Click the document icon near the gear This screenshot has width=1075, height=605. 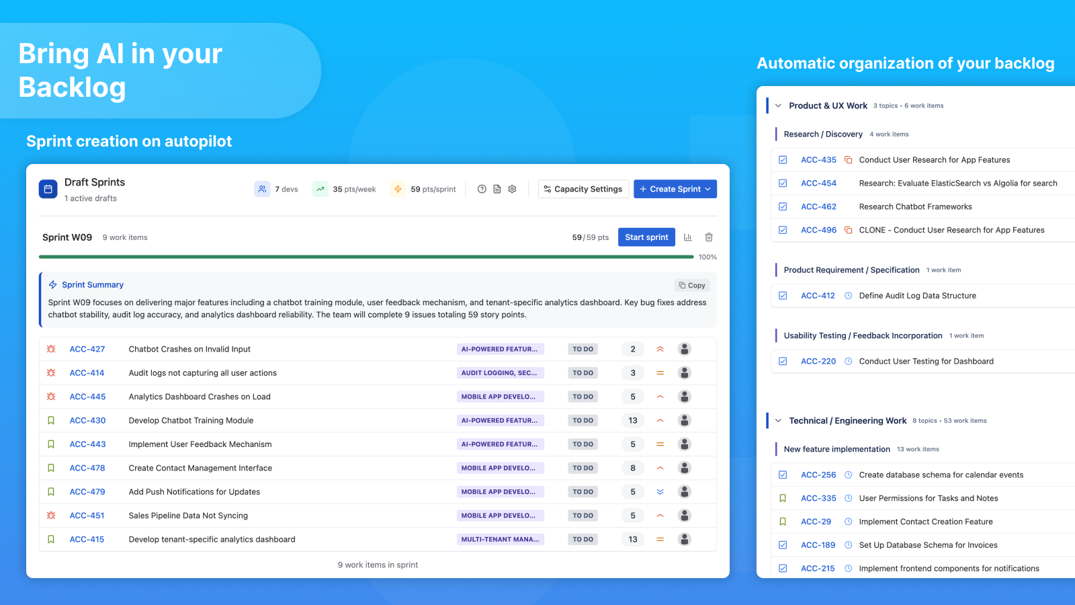pyautogui.click(x=497, y=189)
